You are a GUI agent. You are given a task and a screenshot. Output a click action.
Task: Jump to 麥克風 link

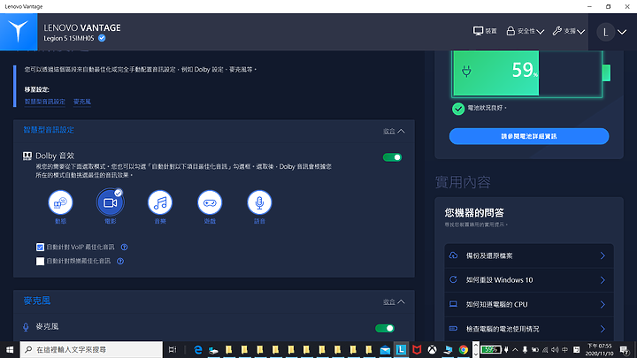82,102
